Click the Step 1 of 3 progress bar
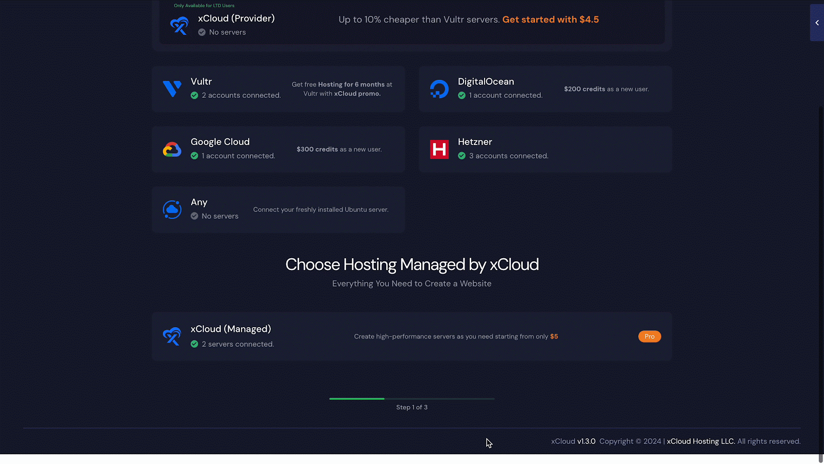The image size is (824, 464). [411, 399]
